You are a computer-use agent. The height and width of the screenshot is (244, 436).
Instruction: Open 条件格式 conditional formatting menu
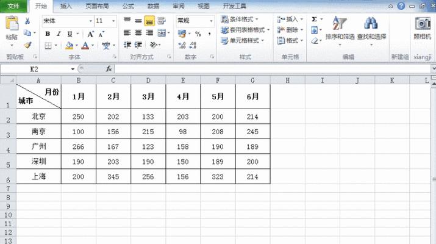(240, 19)
